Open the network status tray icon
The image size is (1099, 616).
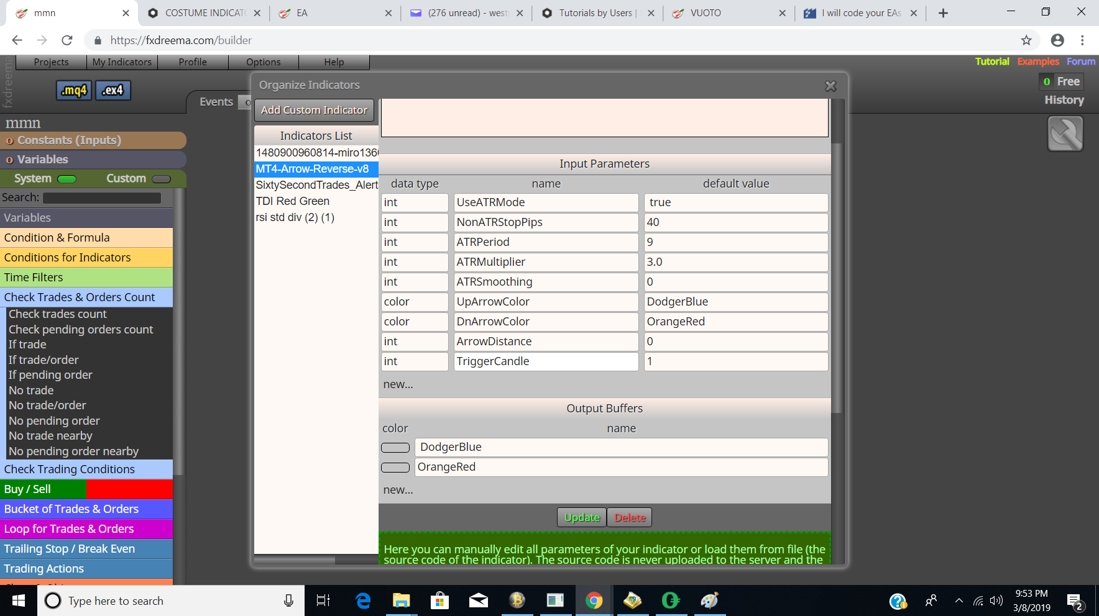click(978, 600)
